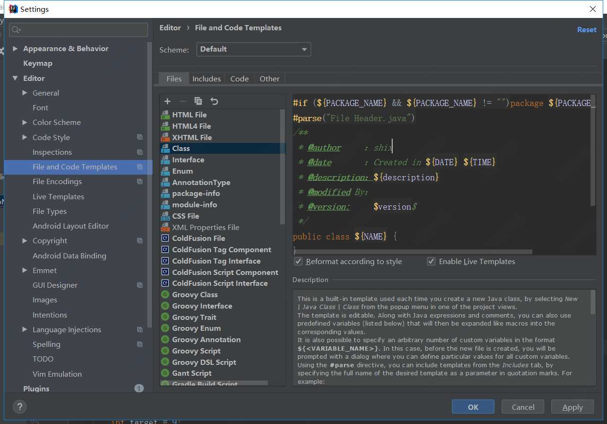Open the Plugins settings page

pos(36,389)
